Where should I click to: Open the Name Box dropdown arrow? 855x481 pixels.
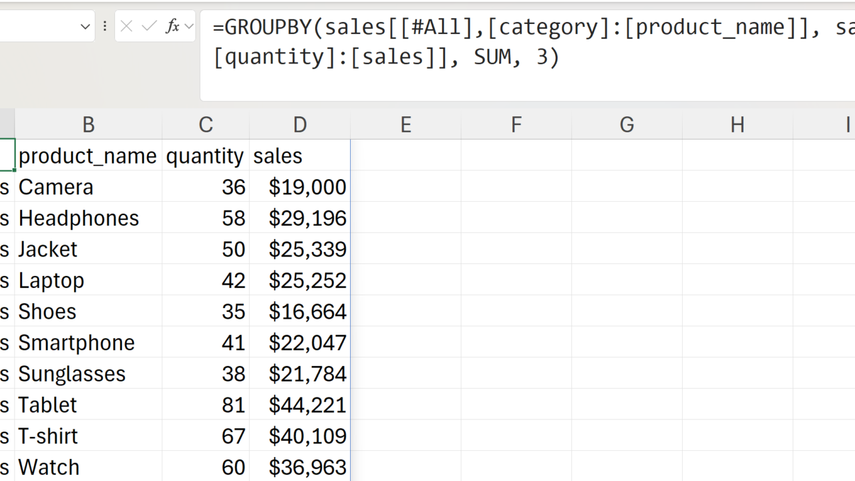[85, 27]
